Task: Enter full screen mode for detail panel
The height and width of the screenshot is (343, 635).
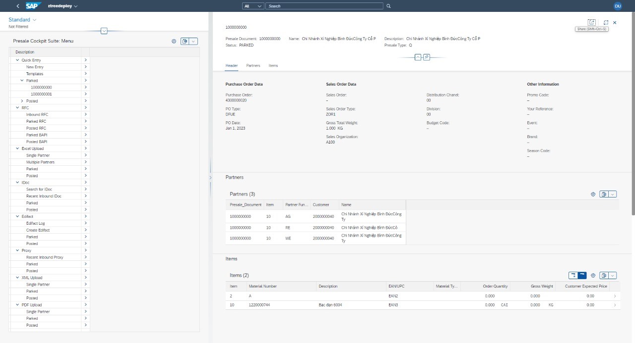Action: (x=606, y=22)
